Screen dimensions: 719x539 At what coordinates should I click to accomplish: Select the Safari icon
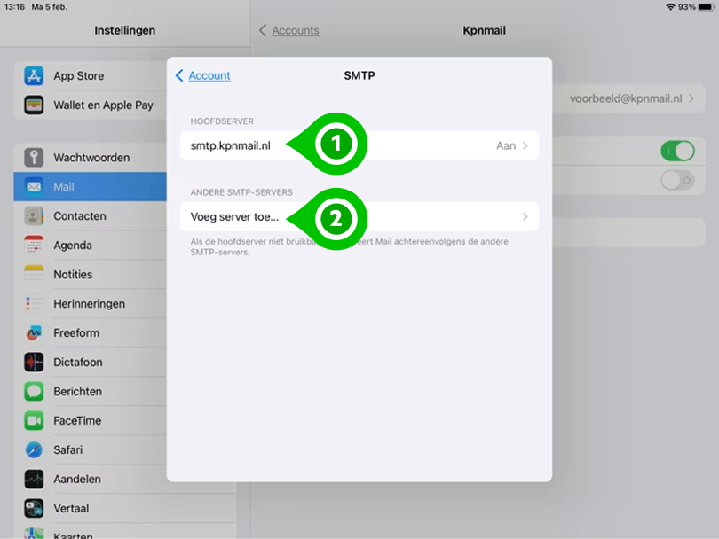point(32,449)
